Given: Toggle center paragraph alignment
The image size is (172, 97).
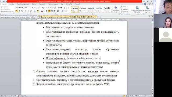Looking at the screenshot, I should coord(49,11).
